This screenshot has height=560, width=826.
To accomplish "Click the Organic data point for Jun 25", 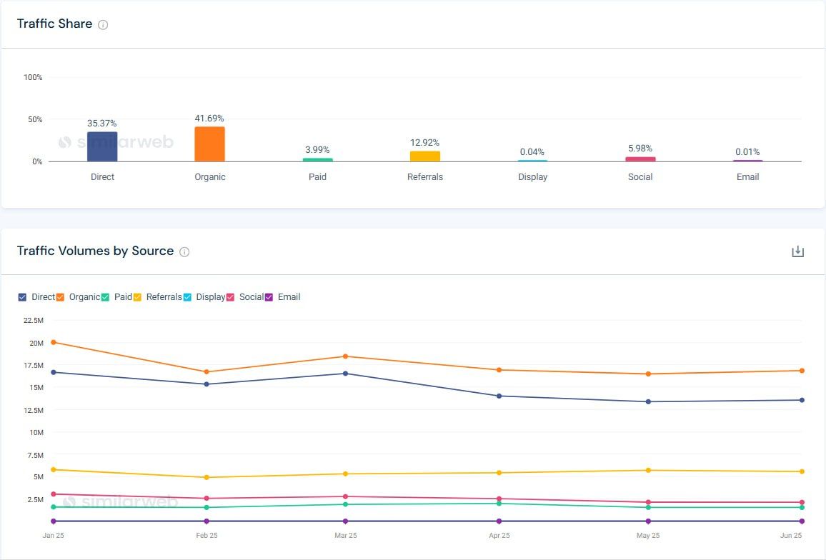I will click(x=802, y=371).
